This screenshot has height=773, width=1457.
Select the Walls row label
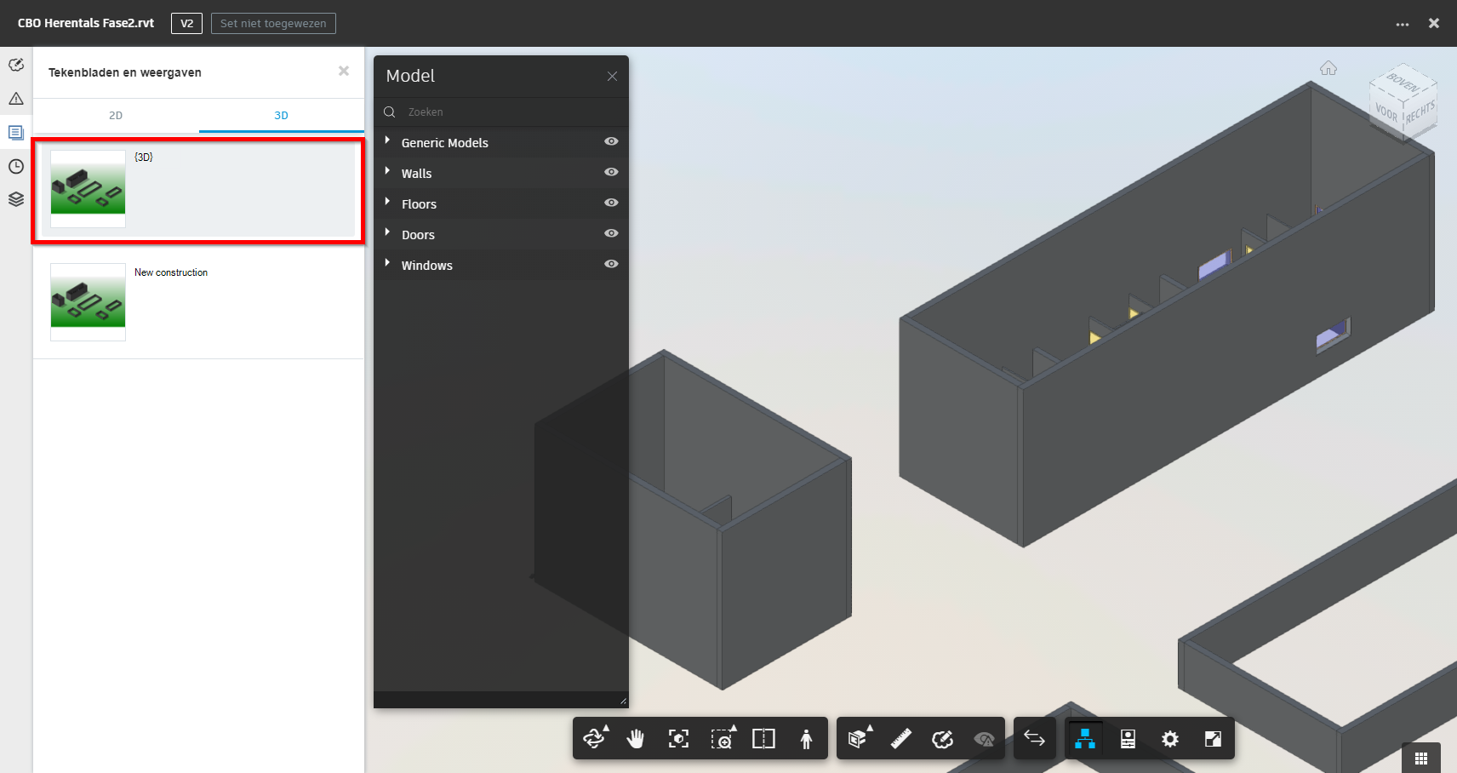coord(416,174)
